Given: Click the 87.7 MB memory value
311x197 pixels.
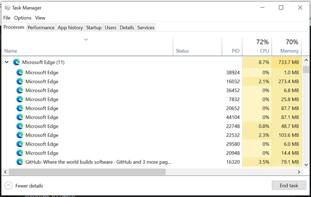Looking at the screenshot, I should click(x=290, y=108).
